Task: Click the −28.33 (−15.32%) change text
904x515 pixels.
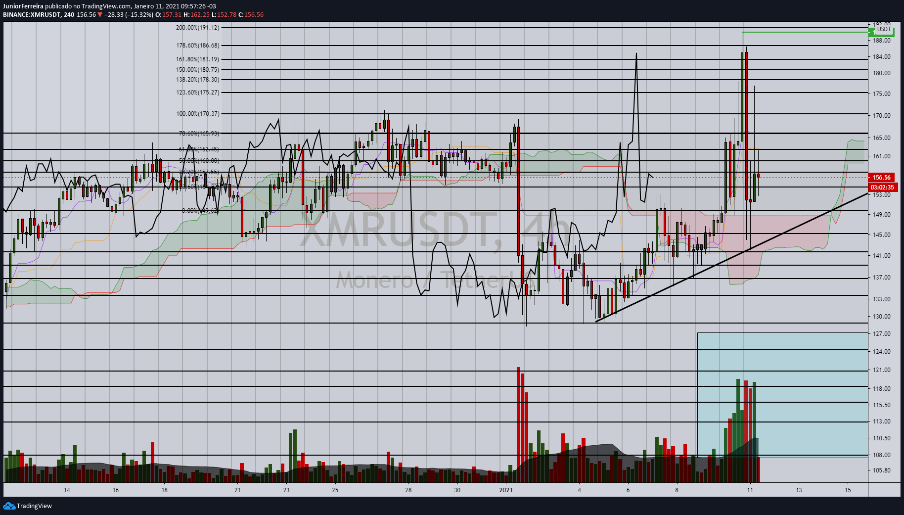Action: tap(129, 15)
